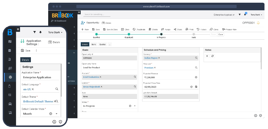Click the mobile footer info icon
The image size is (268, 129).
coord(54,122)
